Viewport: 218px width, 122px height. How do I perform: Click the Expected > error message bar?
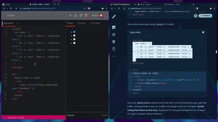tap(33, 118)
